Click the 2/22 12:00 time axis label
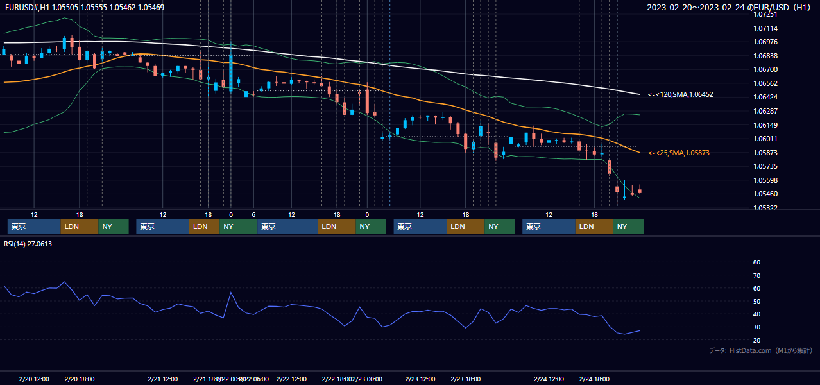The height and width of the screenshot is (385, 820). point(291,379)
